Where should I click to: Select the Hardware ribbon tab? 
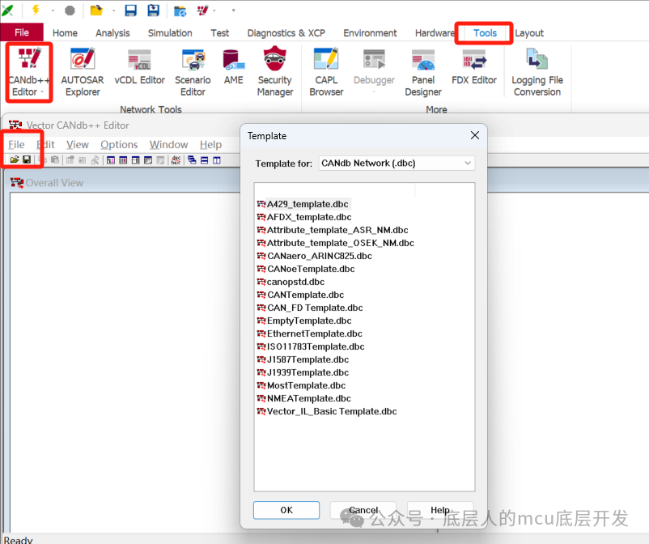435,33
